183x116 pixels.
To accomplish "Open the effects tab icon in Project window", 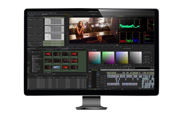I will (x=33, y=52).
